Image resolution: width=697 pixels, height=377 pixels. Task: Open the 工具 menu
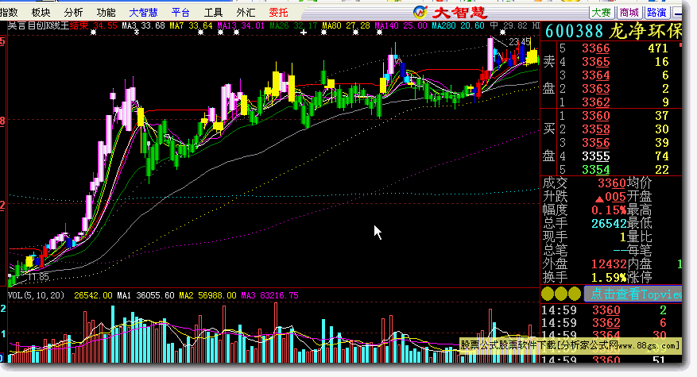click(x=213, y=13)
